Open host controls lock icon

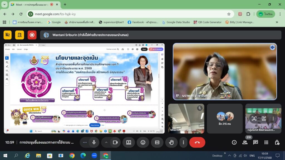277,142
